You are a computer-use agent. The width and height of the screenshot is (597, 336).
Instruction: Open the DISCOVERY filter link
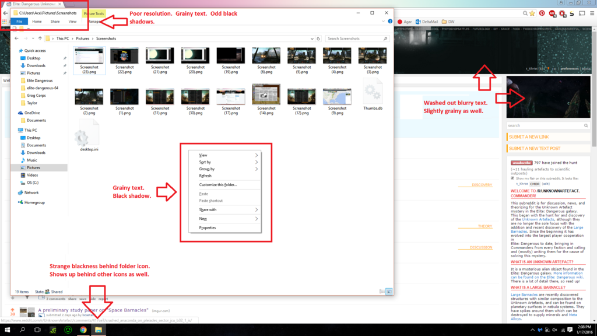[482, 185]
